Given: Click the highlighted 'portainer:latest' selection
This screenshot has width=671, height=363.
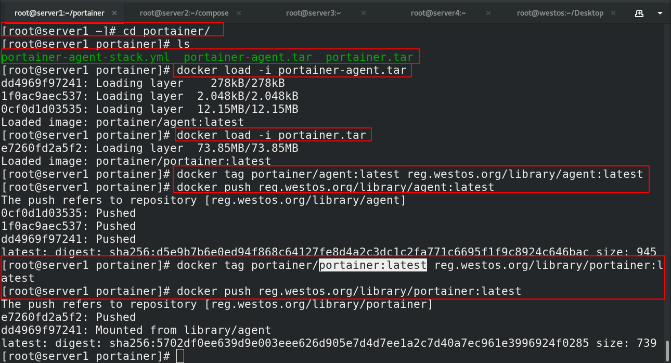Looking at the screenshot, I should (x=373, y=265).
